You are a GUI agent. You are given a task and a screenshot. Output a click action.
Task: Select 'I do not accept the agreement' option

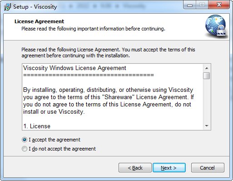(25, 149)
